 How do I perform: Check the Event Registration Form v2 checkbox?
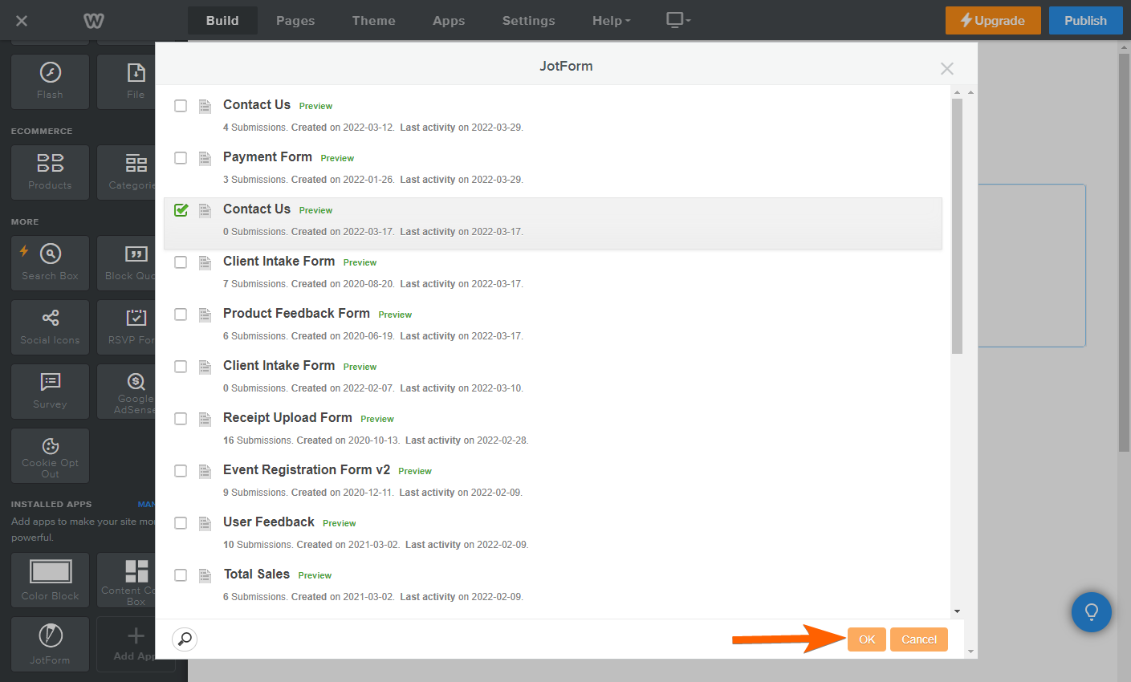pyautogui.click(x=181, y=471)
